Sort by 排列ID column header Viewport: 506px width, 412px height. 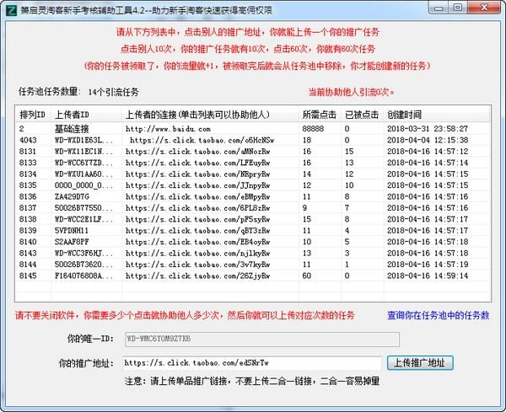point(33,115)
